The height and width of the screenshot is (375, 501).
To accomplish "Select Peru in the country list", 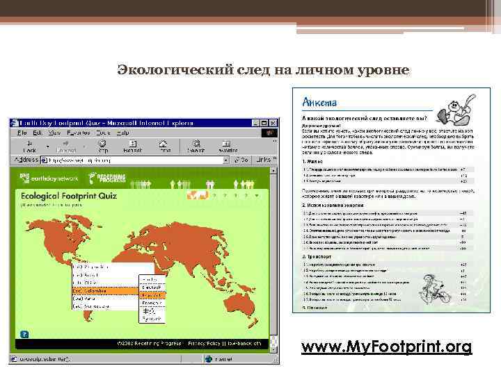I will click(x=105, y=299).
